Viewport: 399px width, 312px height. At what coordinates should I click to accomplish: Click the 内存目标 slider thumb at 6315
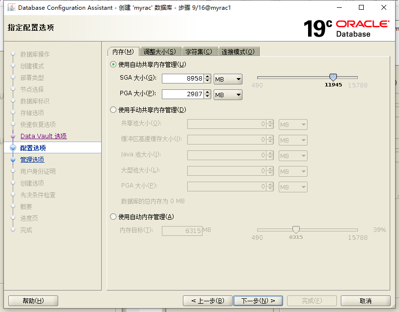pos(296,229)
